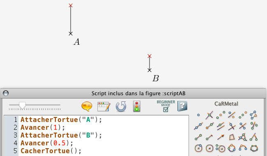Click in script line 2 Avancer(1)
Screen dimensions: 267x156
[x=43, y=127]
